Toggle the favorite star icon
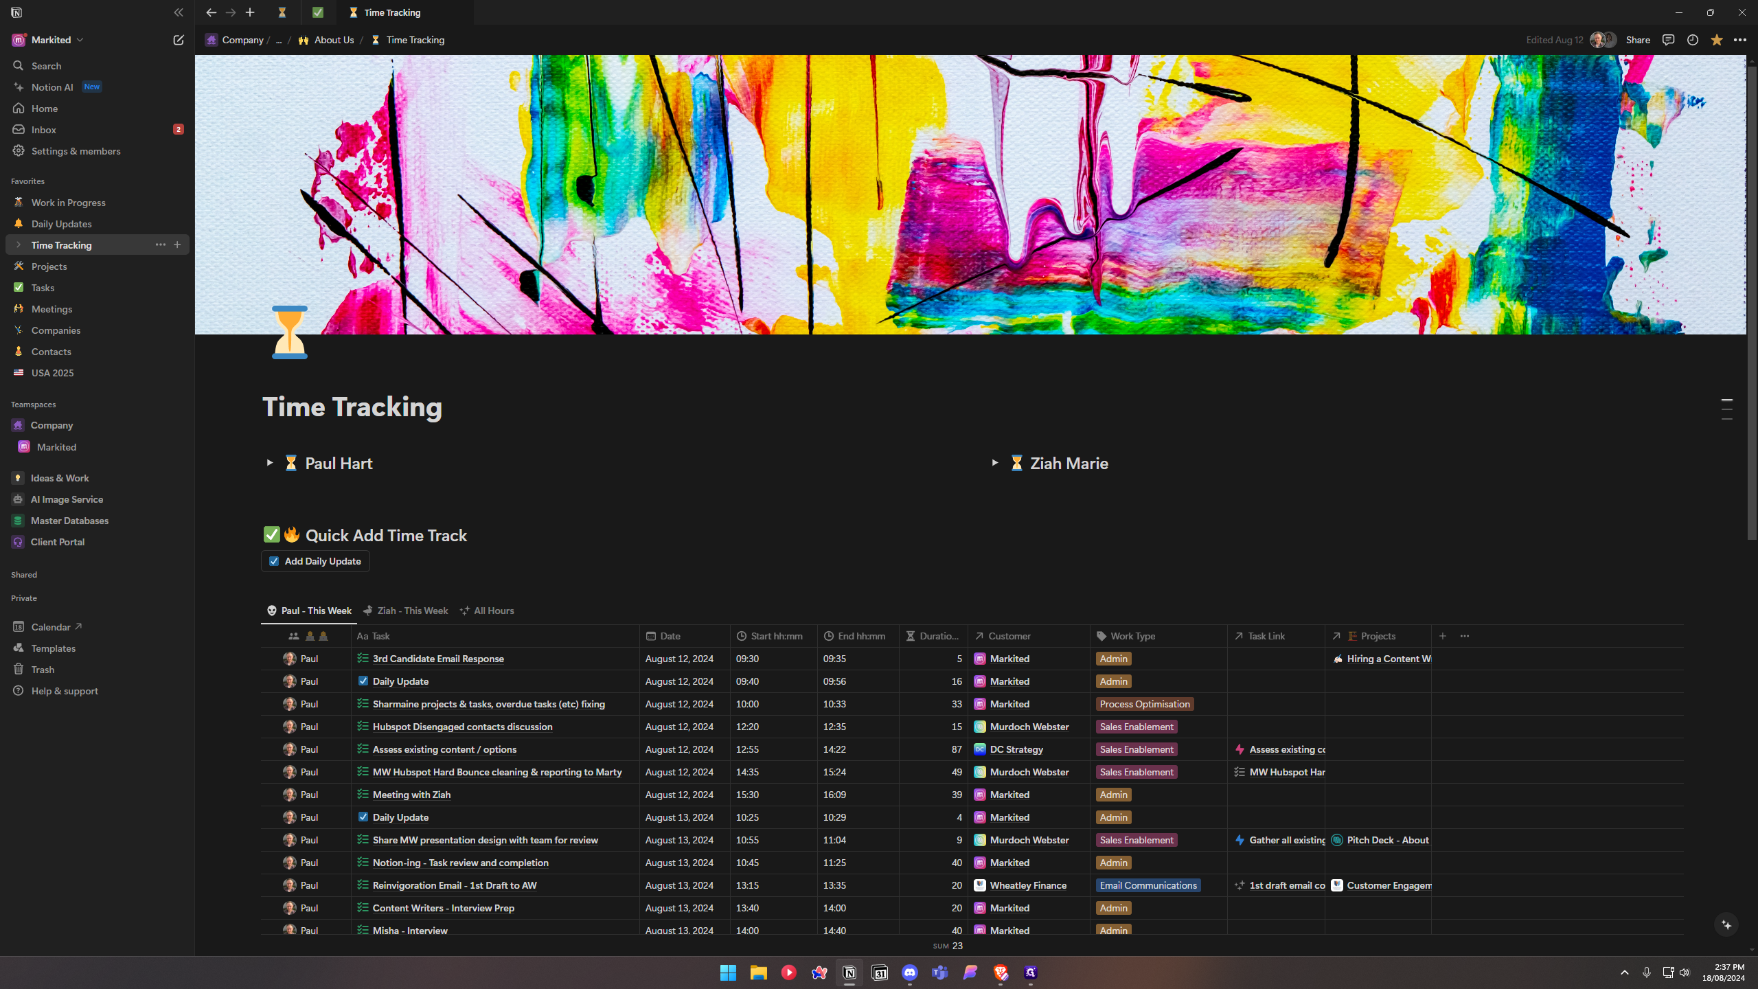 point(1717,40)
